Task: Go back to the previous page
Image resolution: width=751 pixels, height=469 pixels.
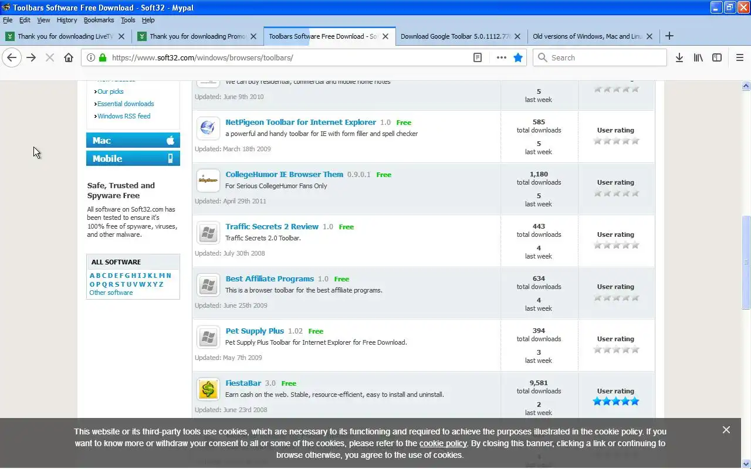Action: click(x=12, y=57)
